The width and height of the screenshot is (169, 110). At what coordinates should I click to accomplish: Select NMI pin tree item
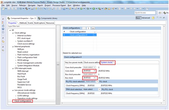point(21,49)
